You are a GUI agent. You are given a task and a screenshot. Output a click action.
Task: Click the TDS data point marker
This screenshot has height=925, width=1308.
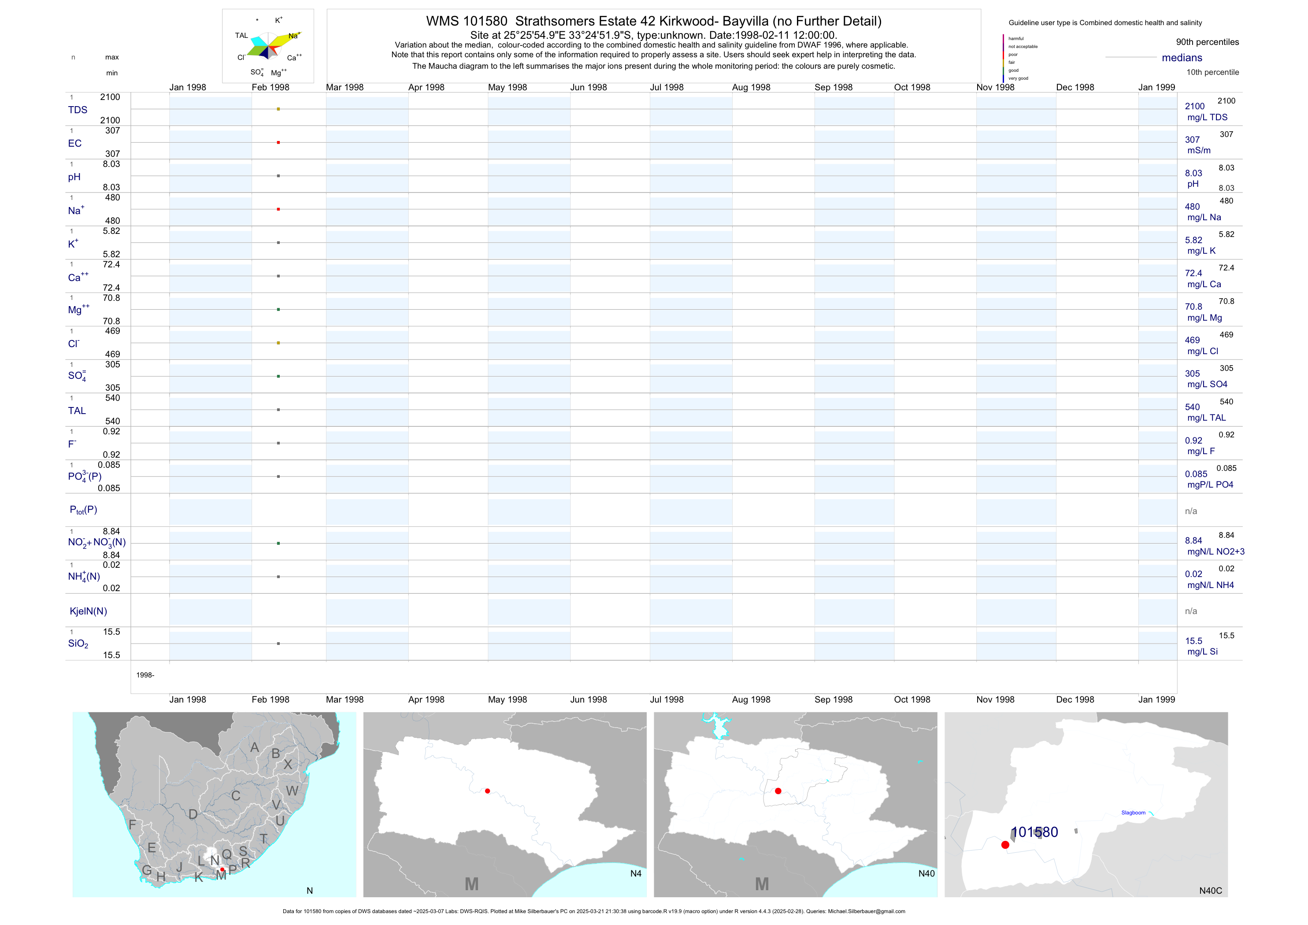point(278,109)
